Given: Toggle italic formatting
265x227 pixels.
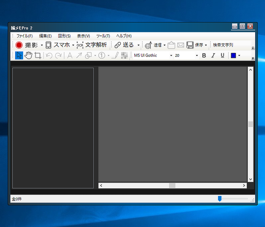Looking at the screenshot, I should point(213,55).
